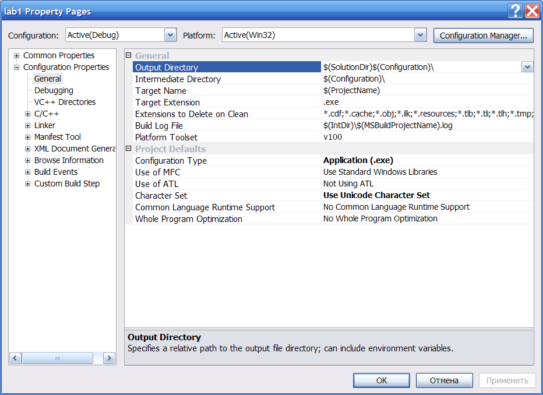543x395 pixels.
Task: Close the lab1 Property Pages dialog
Action: click(x=533, y=10)
